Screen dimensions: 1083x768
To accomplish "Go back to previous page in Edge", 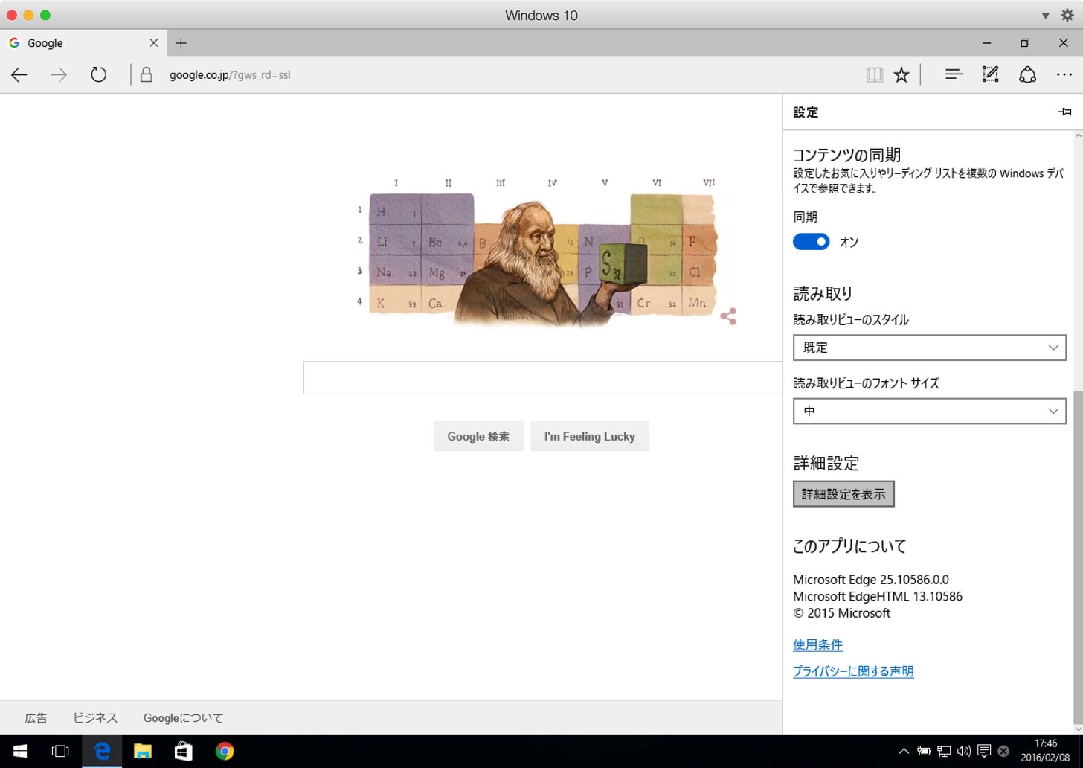I will click(x=19, y=74).
